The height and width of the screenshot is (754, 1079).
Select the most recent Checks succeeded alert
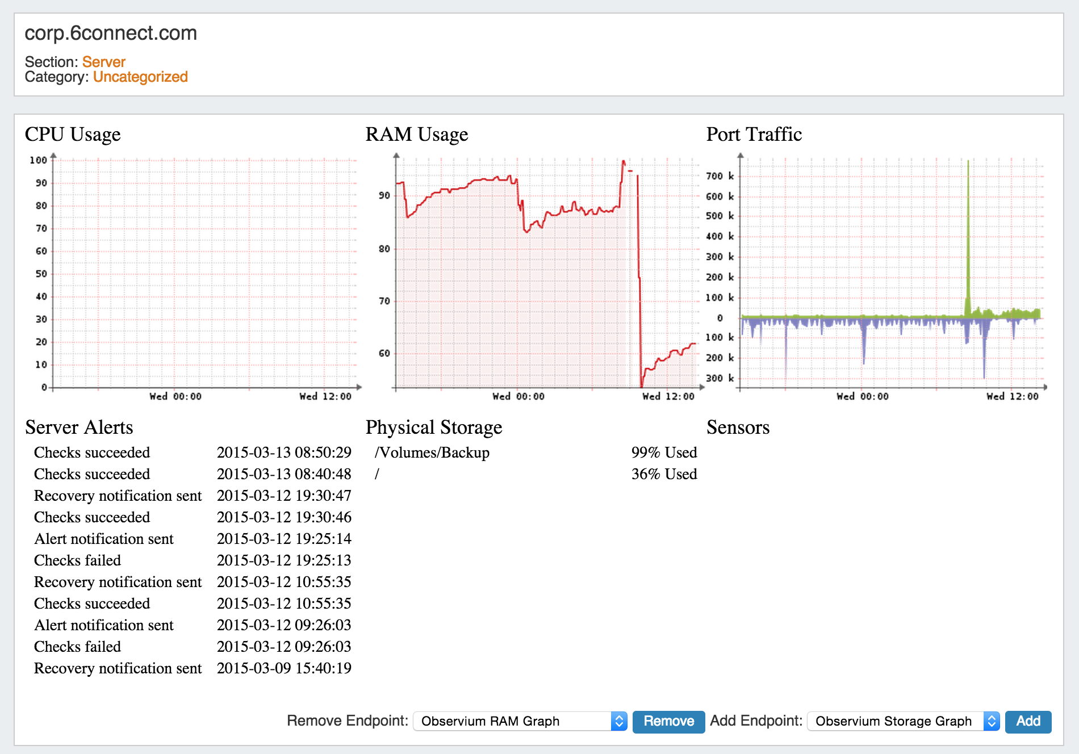92,453
